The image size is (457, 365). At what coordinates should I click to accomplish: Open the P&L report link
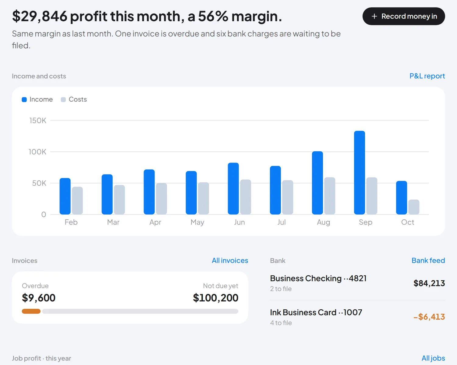point(427,76)
